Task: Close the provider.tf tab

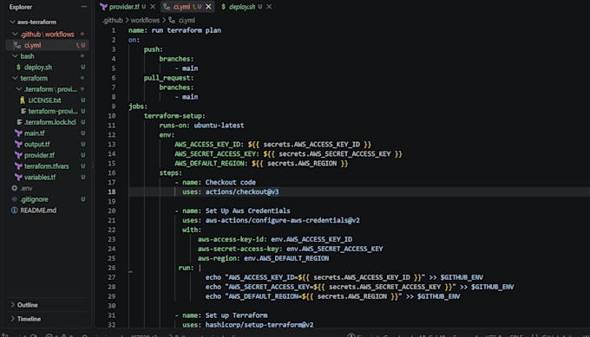Action: 153,7
